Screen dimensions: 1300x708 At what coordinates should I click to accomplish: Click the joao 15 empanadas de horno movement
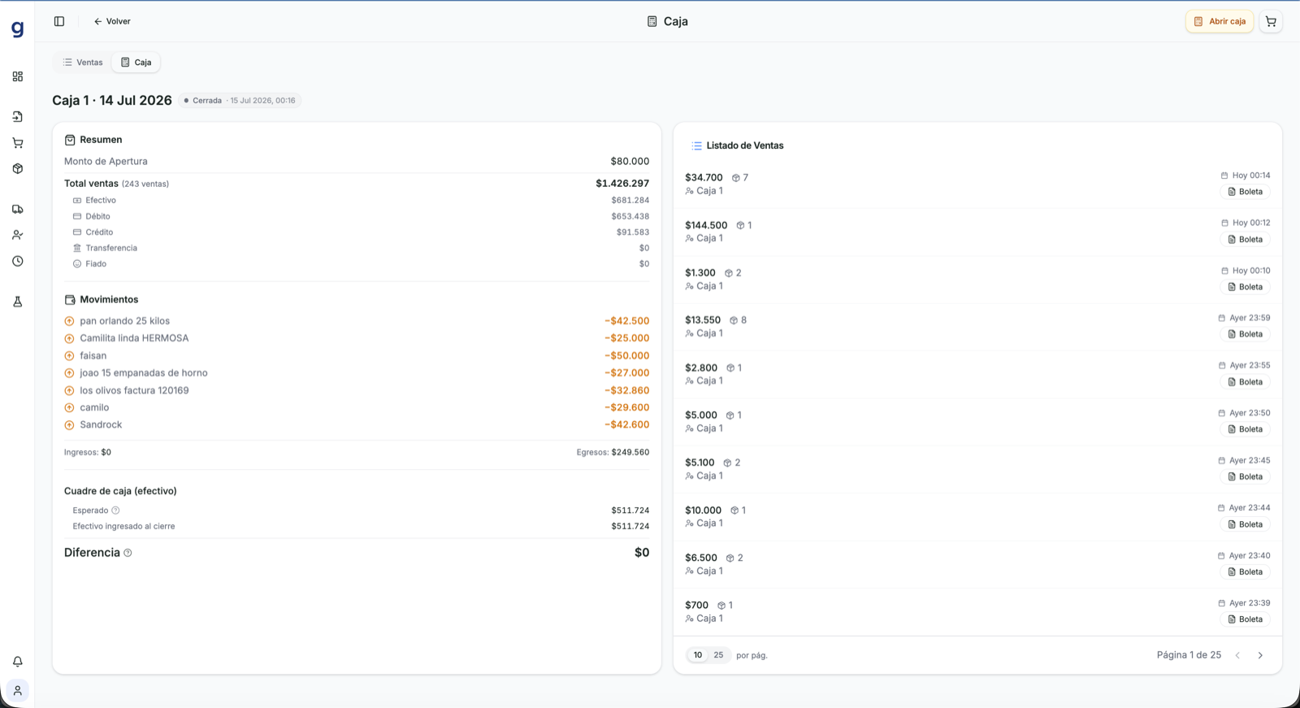[x=357, y=373]
